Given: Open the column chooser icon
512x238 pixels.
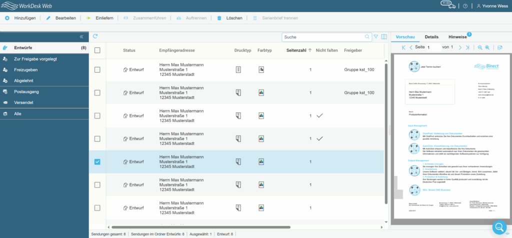Looking at the screenshot, I should point(384,37).
